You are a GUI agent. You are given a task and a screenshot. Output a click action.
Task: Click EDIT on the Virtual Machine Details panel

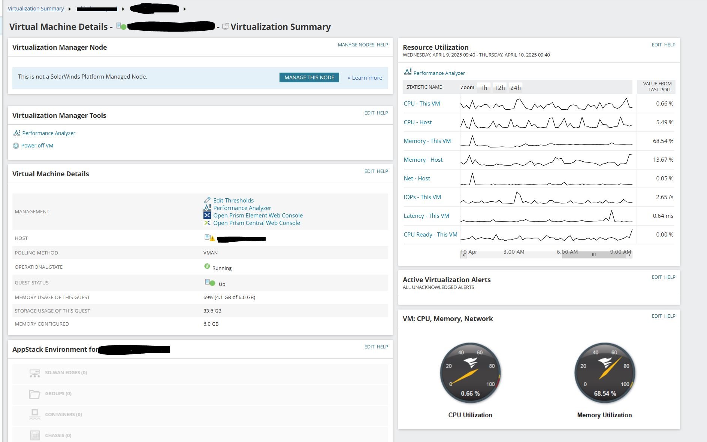click(369, 171)
